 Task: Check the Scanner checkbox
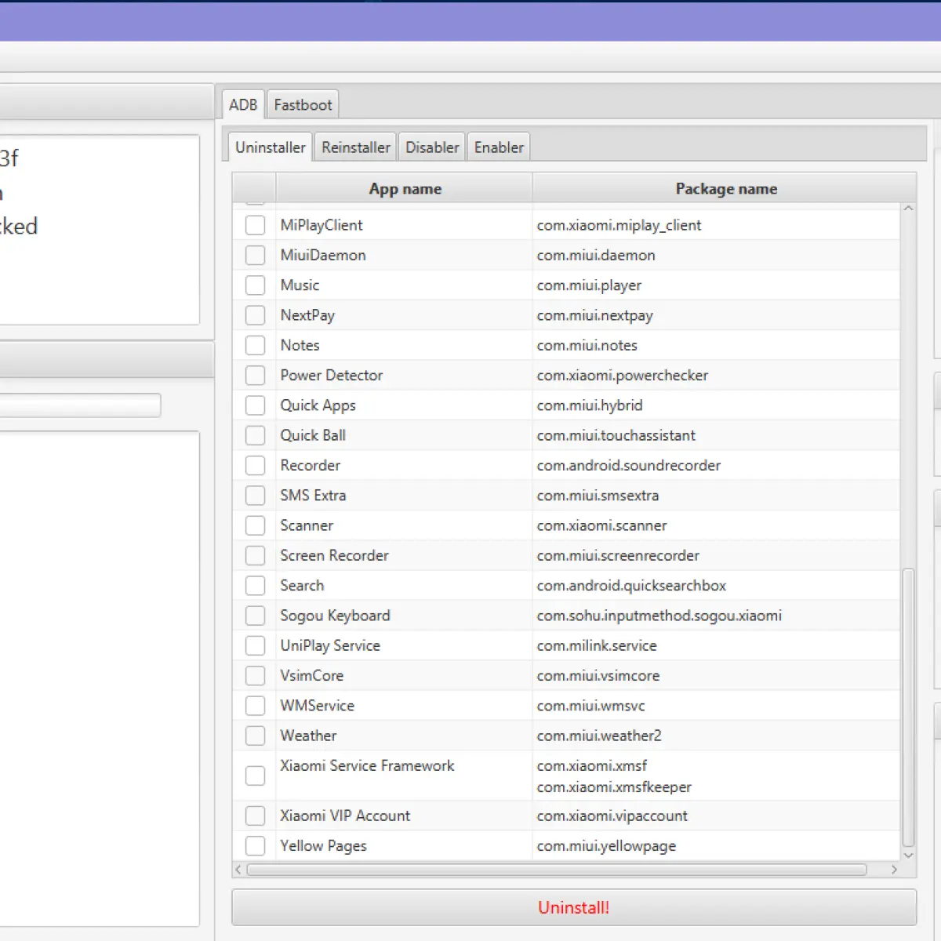point(255,525)
